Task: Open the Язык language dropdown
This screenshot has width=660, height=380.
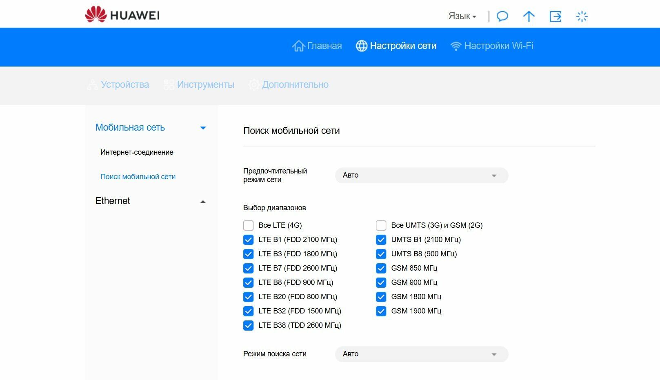Action: pyautogui.click(x=462, y=16)
